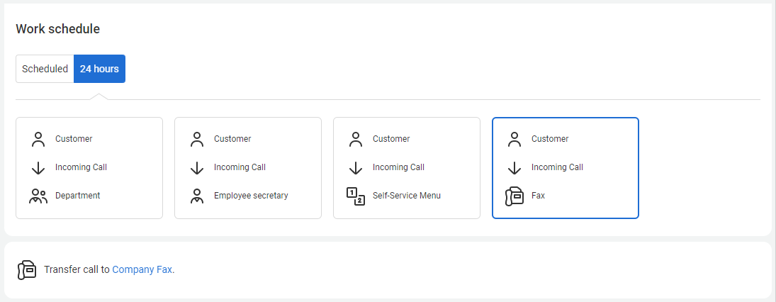Select the 24 hours schedule option
The height and width of the screenshot is (302, 776).
tap(99, 69)
